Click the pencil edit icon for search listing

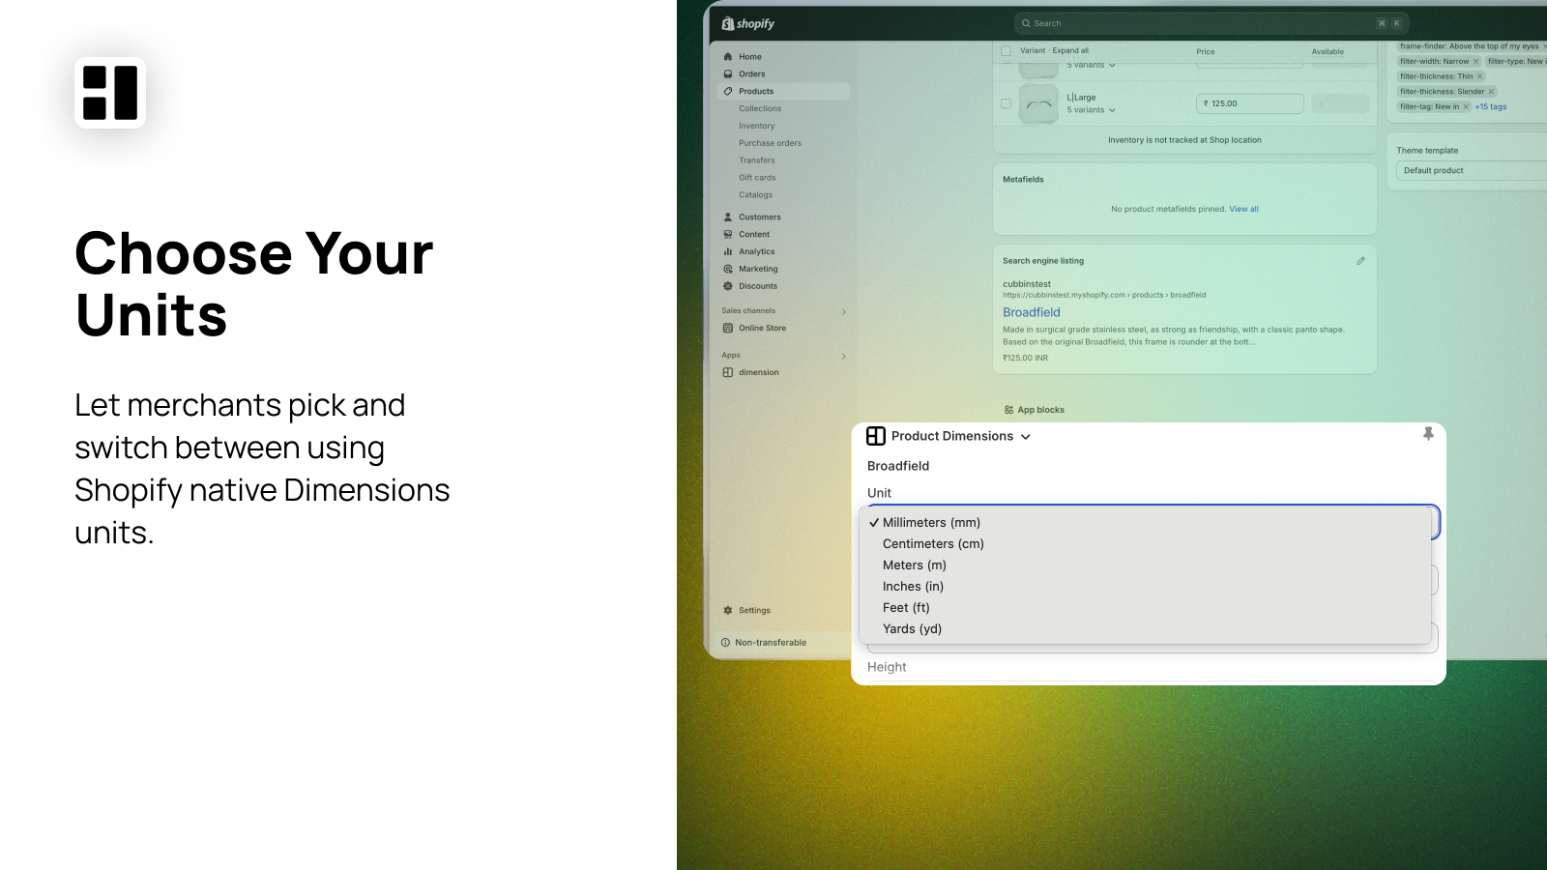[x=1360, y=261]
